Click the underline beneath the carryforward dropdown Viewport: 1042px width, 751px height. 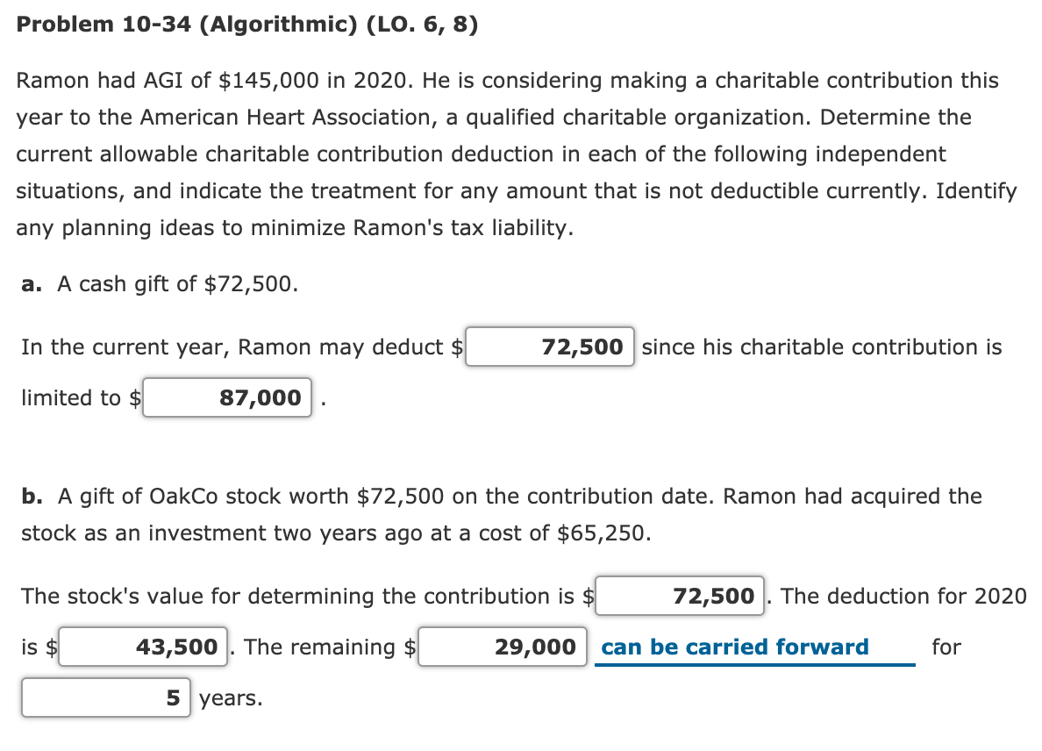click(756, 665)
